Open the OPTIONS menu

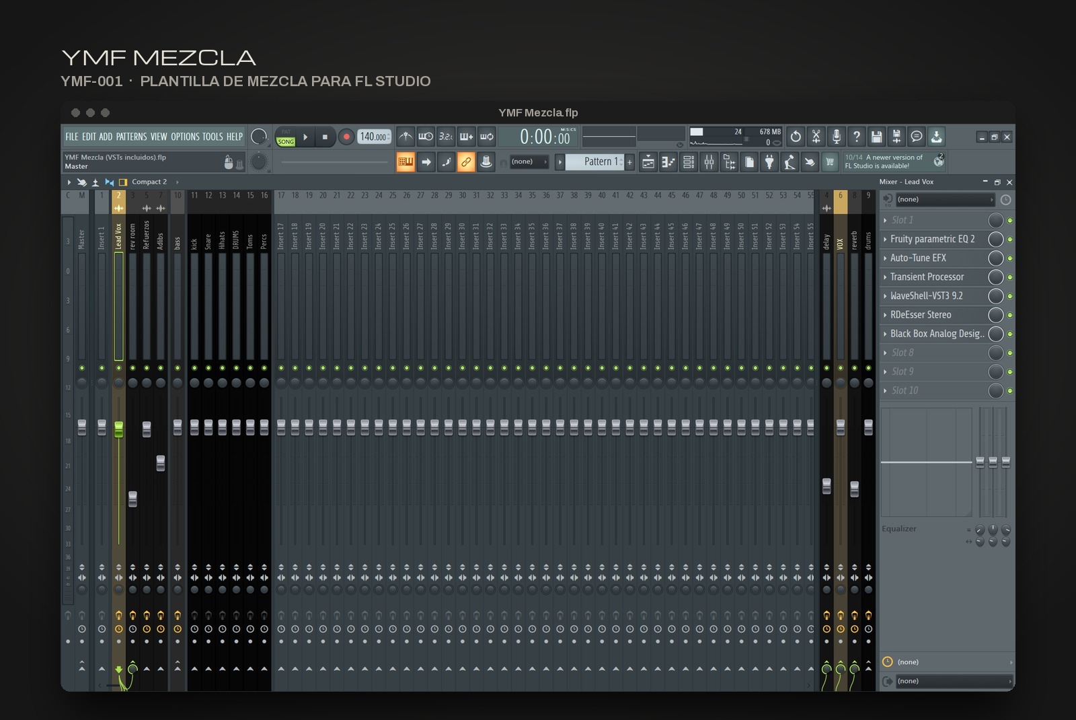[x=185, y=137]
